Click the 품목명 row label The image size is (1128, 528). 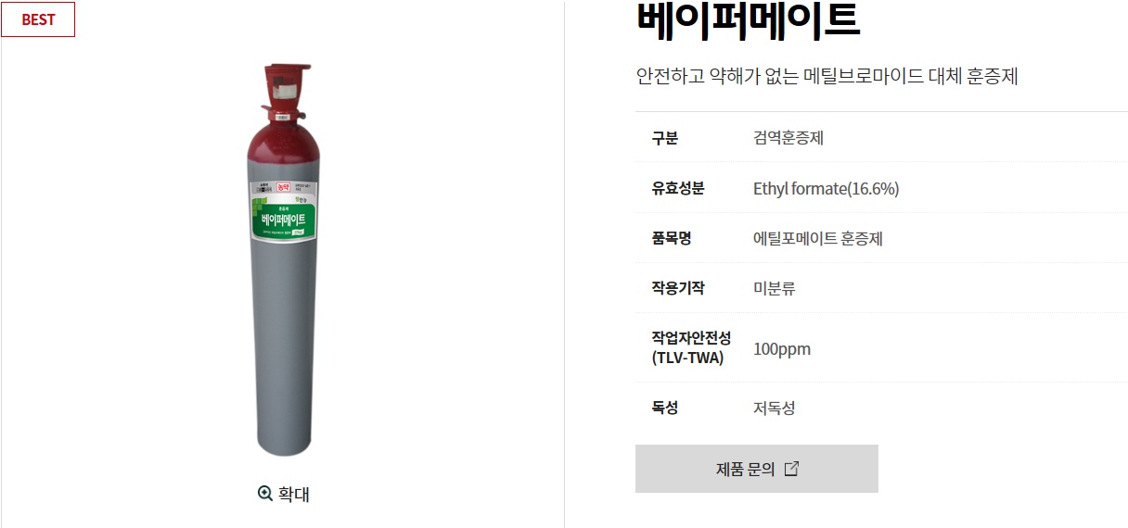(672, 238)
